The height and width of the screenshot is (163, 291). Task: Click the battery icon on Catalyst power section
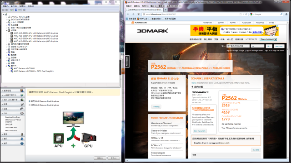coord(22,134)
